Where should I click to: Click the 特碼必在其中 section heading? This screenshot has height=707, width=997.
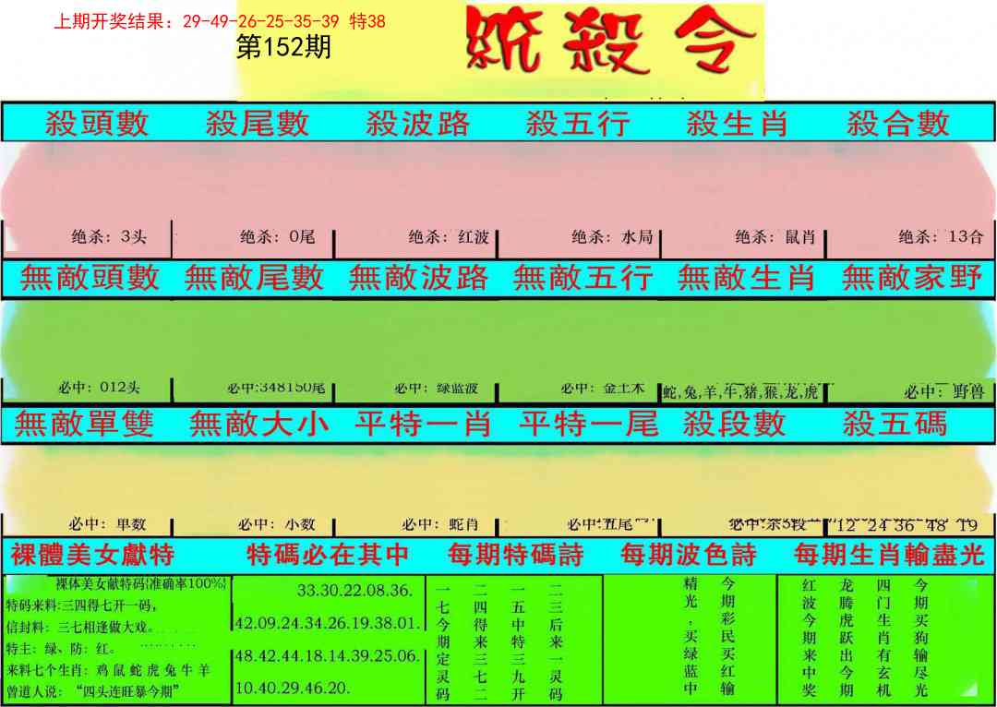(328, 555)
